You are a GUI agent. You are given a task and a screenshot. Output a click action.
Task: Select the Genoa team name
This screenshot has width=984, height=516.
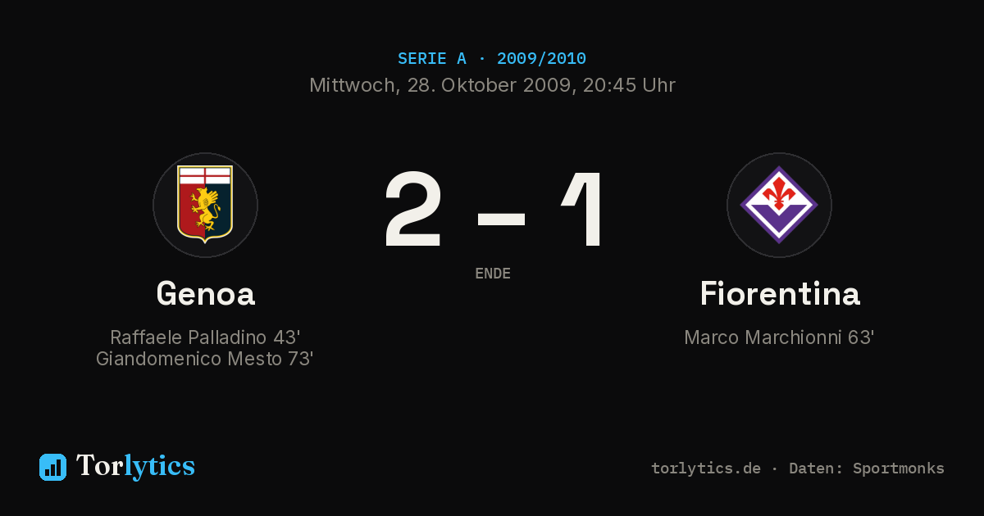tap(206, 294)
